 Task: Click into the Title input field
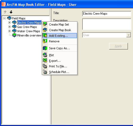point(107,14)
